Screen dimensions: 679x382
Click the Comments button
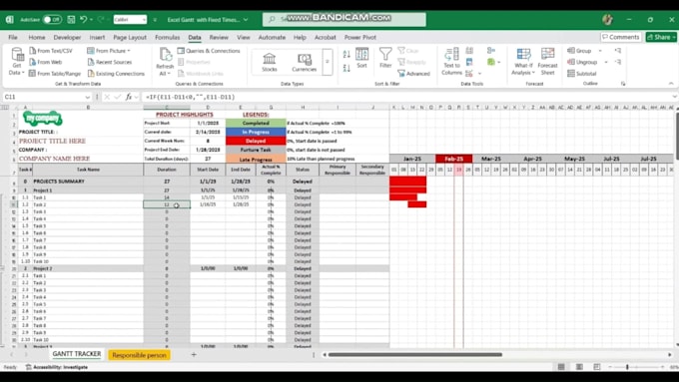(621, 37)
